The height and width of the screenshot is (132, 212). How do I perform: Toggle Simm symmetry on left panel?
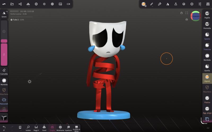click(4, 14)
